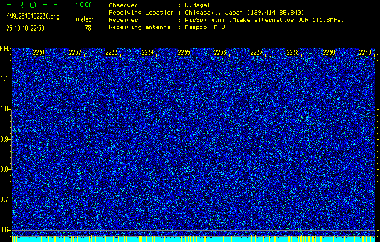This screenshot has width=380, height=242.
Task: Click the 0.9 kHz frequency tick
Action: click(5, 139)
